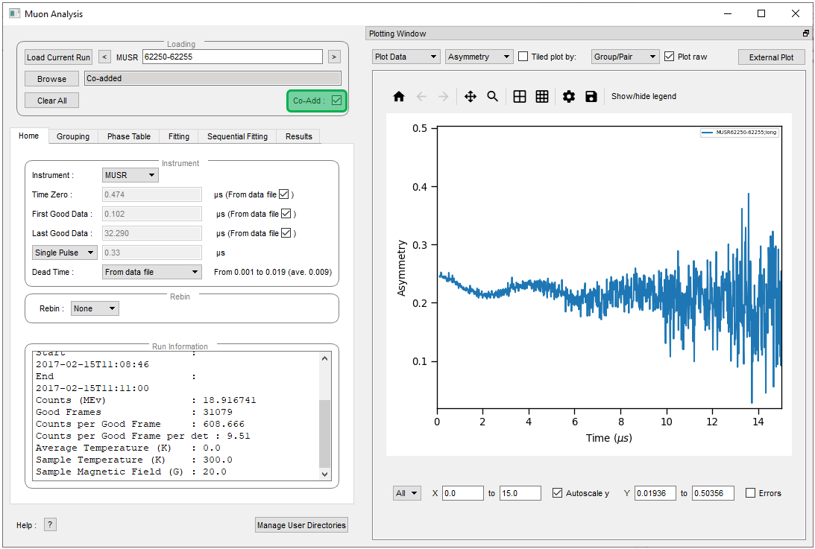Toggle the Plot raw checkbox
Image resolution: width=815 pixels, height=549 pixels.
[669, 57]
